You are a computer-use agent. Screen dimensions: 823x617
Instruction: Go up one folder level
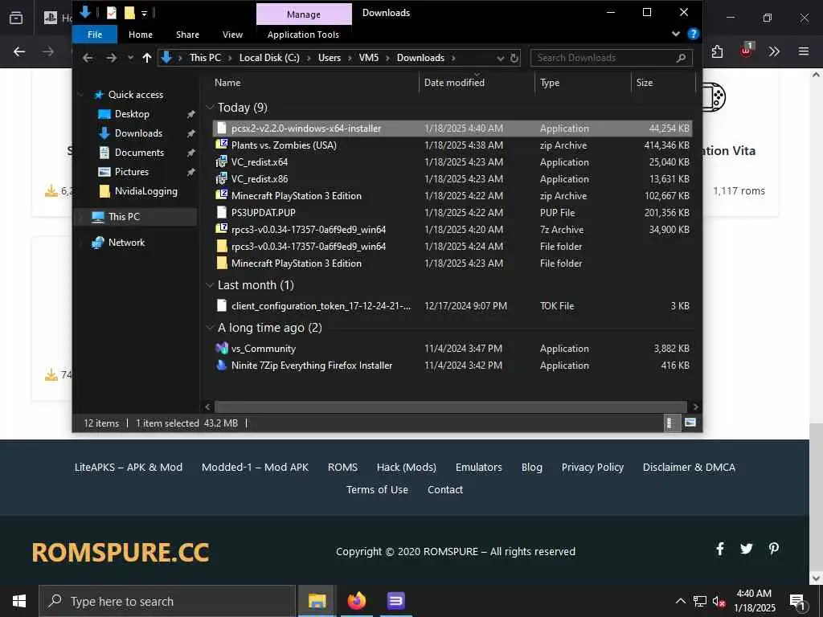pyautogui.click(x=147, y=58)
